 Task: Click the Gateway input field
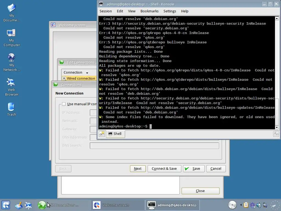(x=93, y=129)
